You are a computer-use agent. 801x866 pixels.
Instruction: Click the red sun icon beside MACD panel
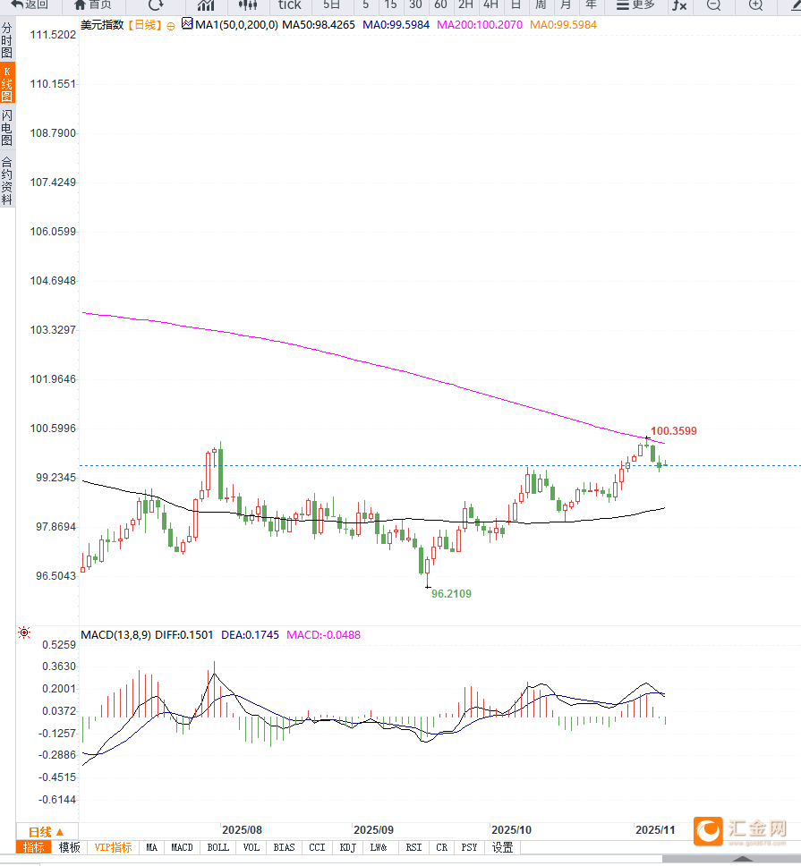point(24,633)
